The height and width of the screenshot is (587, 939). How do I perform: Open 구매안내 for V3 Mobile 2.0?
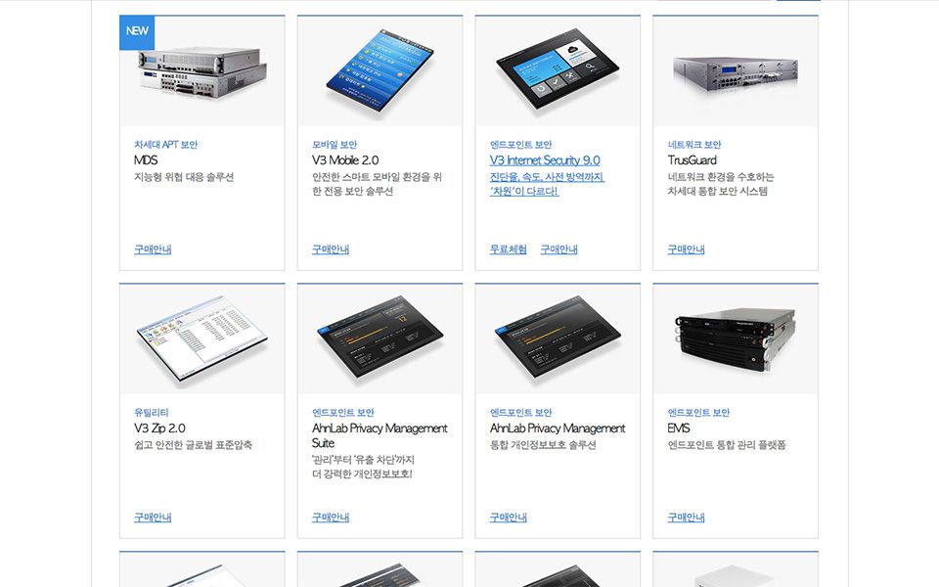click(330, 249)
